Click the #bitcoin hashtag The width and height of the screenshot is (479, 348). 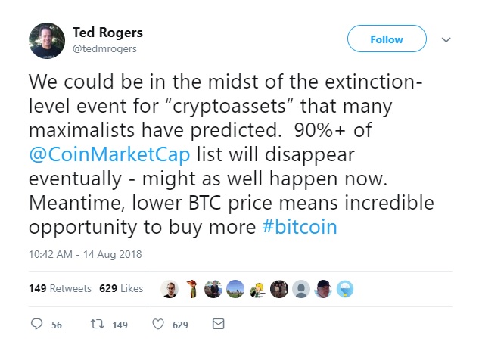tap(299, 226)
